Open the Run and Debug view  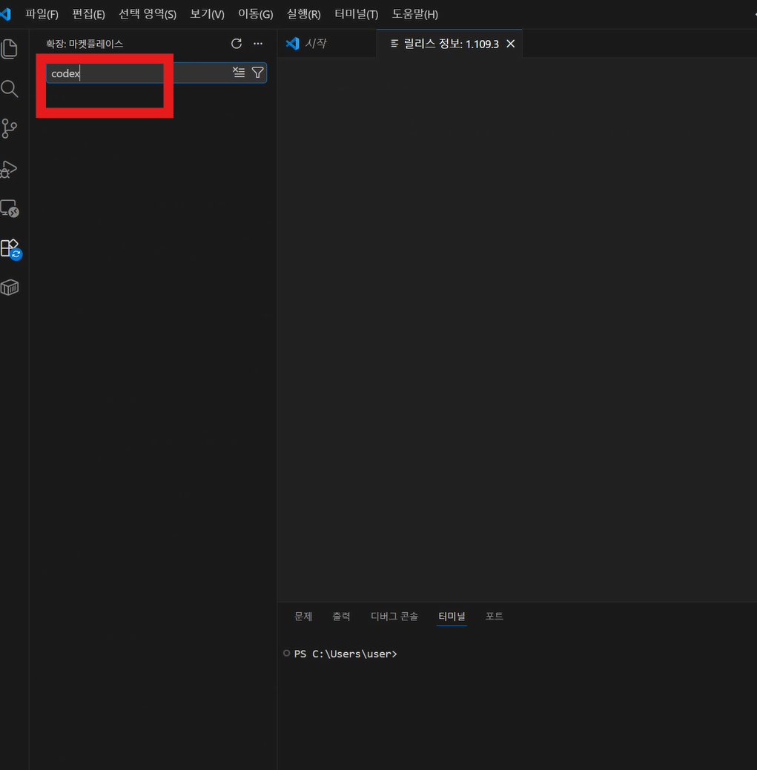click(x=10, y=169)
